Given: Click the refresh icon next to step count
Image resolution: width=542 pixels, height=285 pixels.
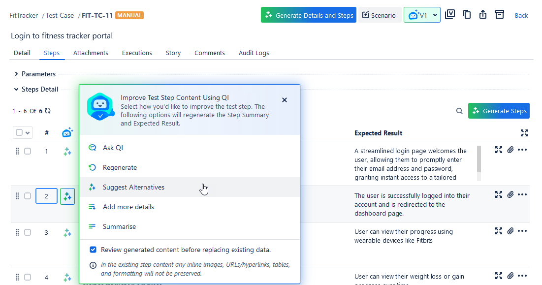Looking at the screenshot, I should (x=48, y=111).
